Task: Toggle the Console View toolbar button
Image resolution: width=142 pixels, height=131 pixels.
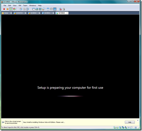Action: [55, 9]
